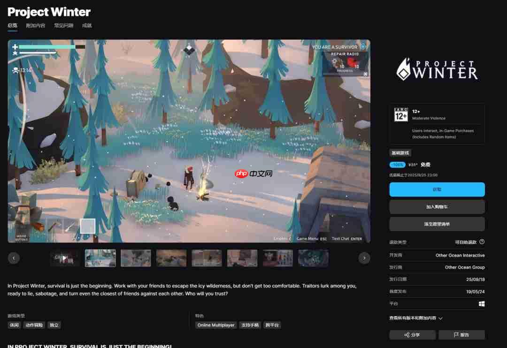Click the 报告 report flag button
The height and width of the screenshot is (348, 507).
click(x=461, y=335)
